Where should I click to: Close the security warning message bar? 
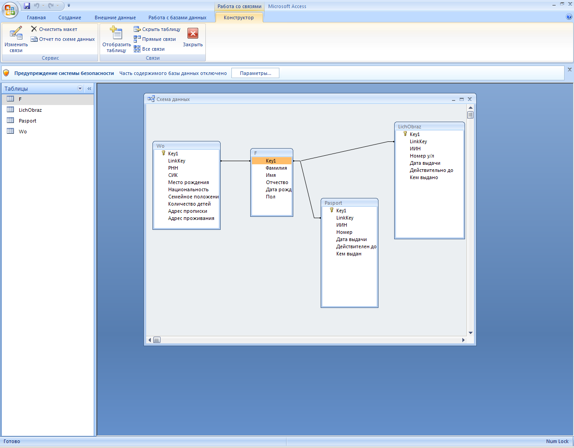(570, 70)
